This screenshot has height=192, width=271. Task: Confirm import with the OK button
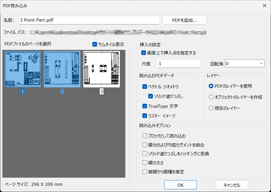click(180, 185)
